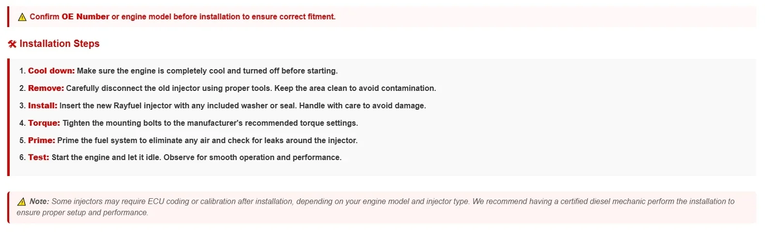Click the recommended torque settings sentence
Screen dimensions: 765x235
click(210, 123)
